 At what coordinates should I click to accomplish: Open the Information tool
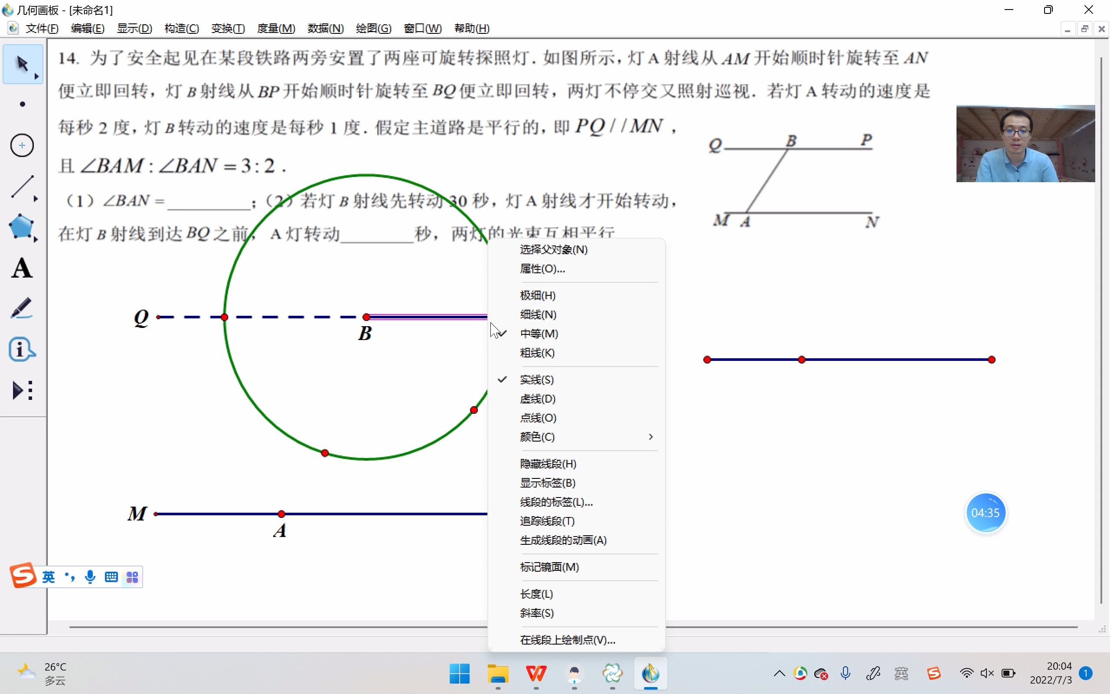22,350
